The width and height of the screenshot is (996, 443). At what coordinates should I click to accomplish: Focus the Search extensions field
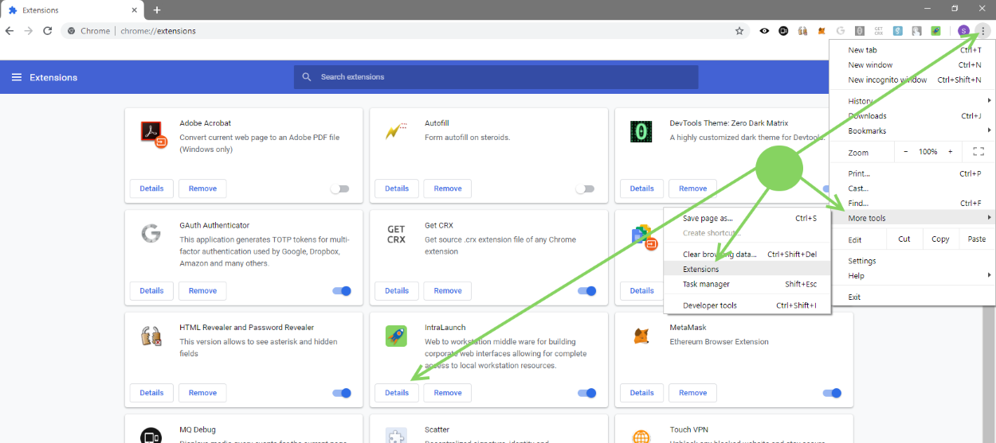(x=496, y=77)
